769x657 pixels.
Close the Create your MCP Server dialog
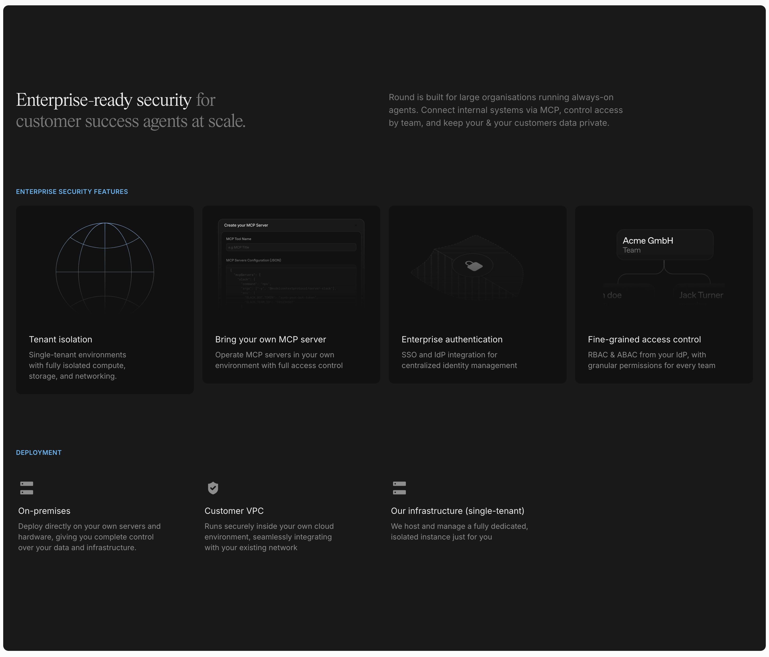(x=356, y=225)
